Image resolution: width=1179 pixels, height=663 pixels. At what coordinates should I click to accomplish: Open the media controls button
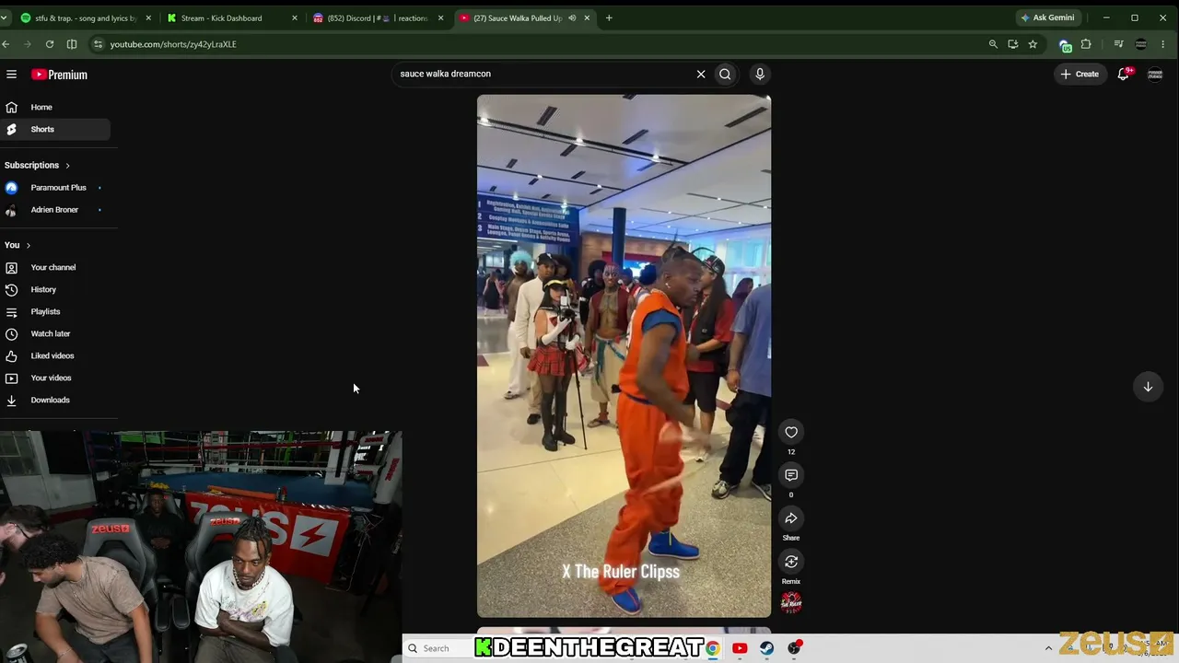[x=1118, y=44]
